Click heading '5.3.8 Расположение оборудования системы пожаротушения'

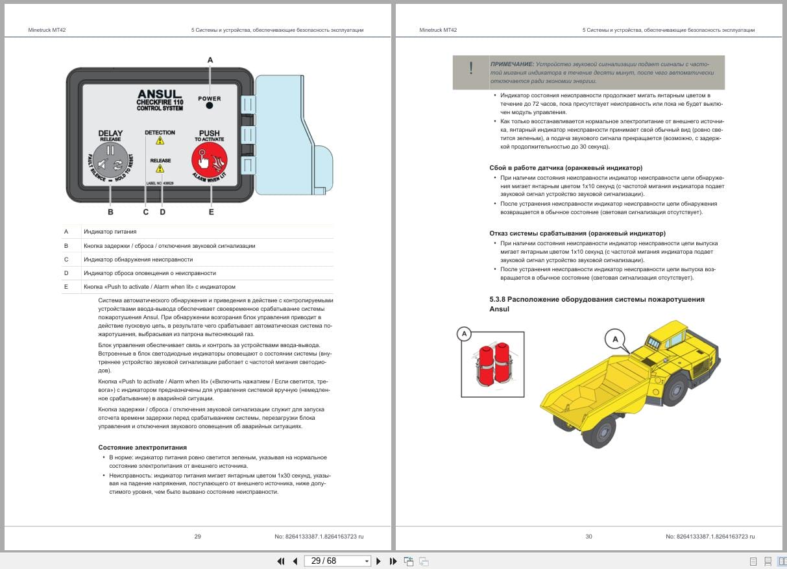[x=597, y=304]
